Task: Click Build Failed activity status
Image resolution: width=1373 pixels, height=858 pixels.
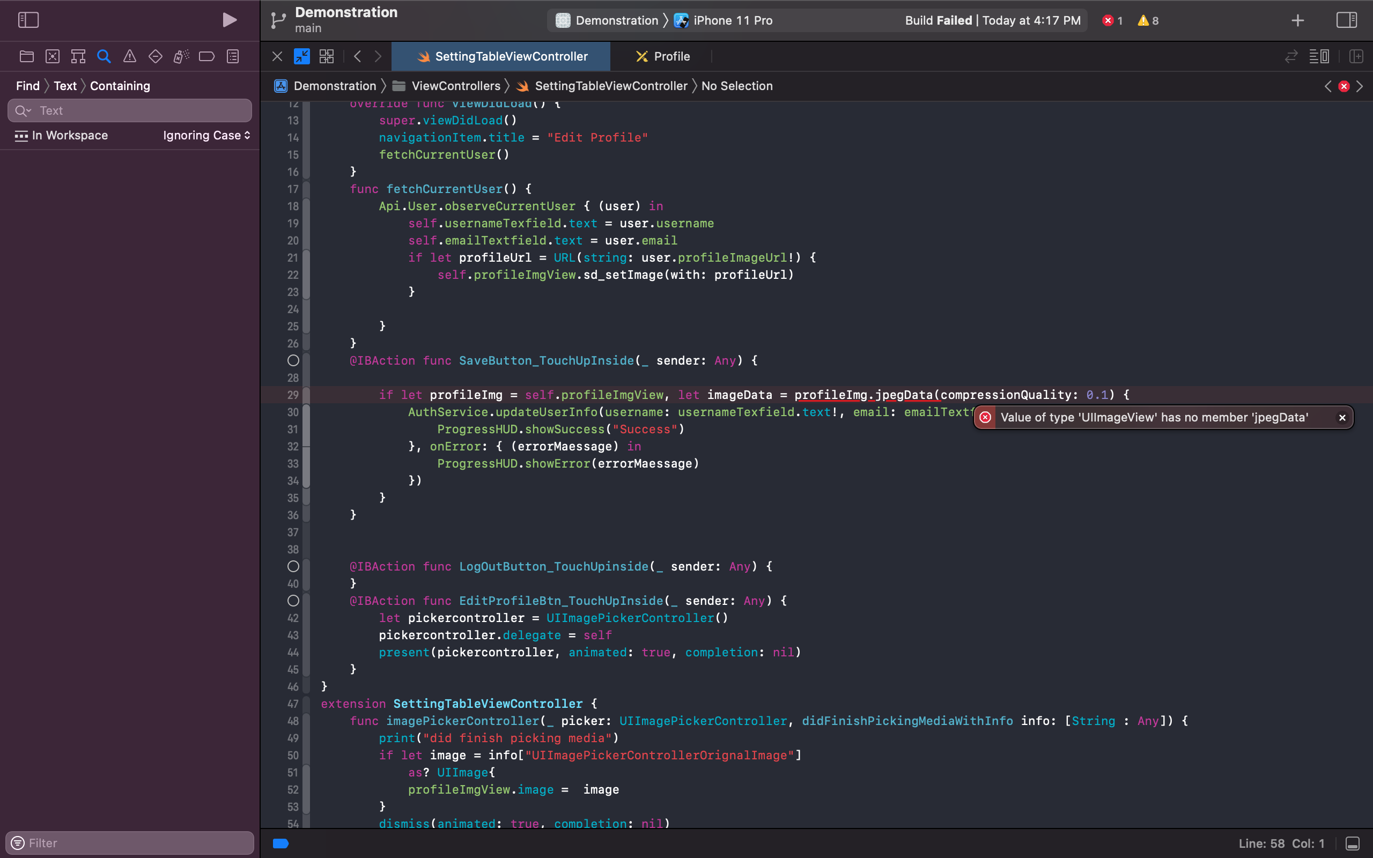Action: pos(992,20)
